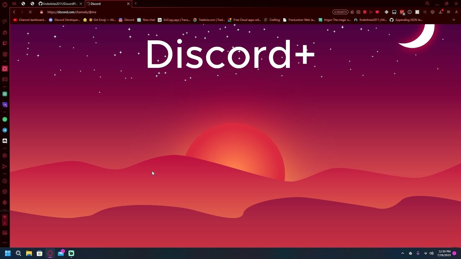This screenshot has width=461, height=259.
Task: Open the Opera GX main menu logo
Action: click(x=5, y=5)
